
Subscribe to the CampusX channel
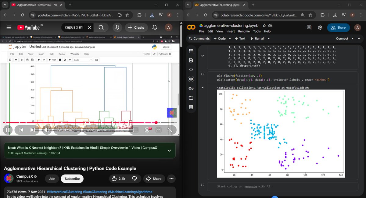[72, 179]
